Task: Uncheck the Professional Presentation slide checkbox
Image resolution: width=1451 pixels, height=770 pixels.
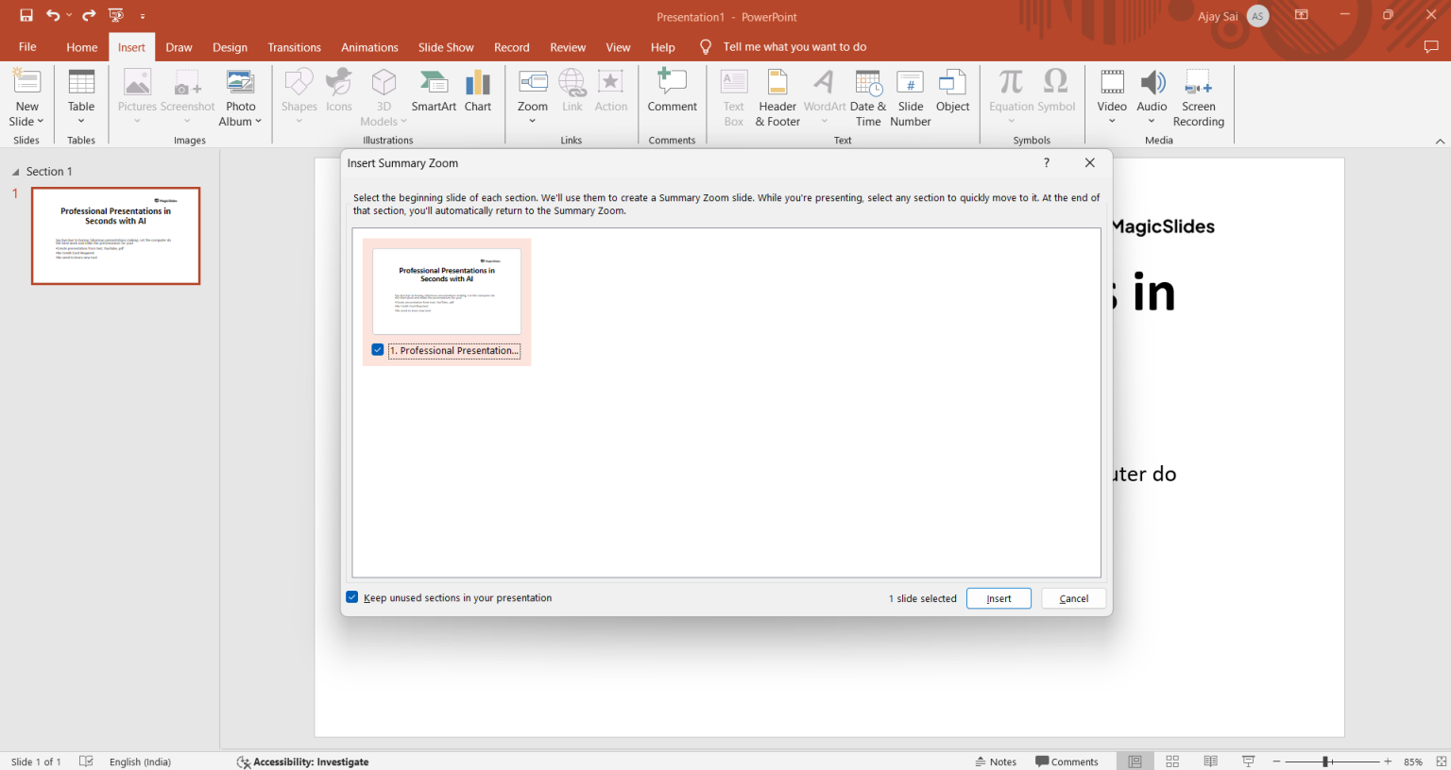Action: click(378, 350)
